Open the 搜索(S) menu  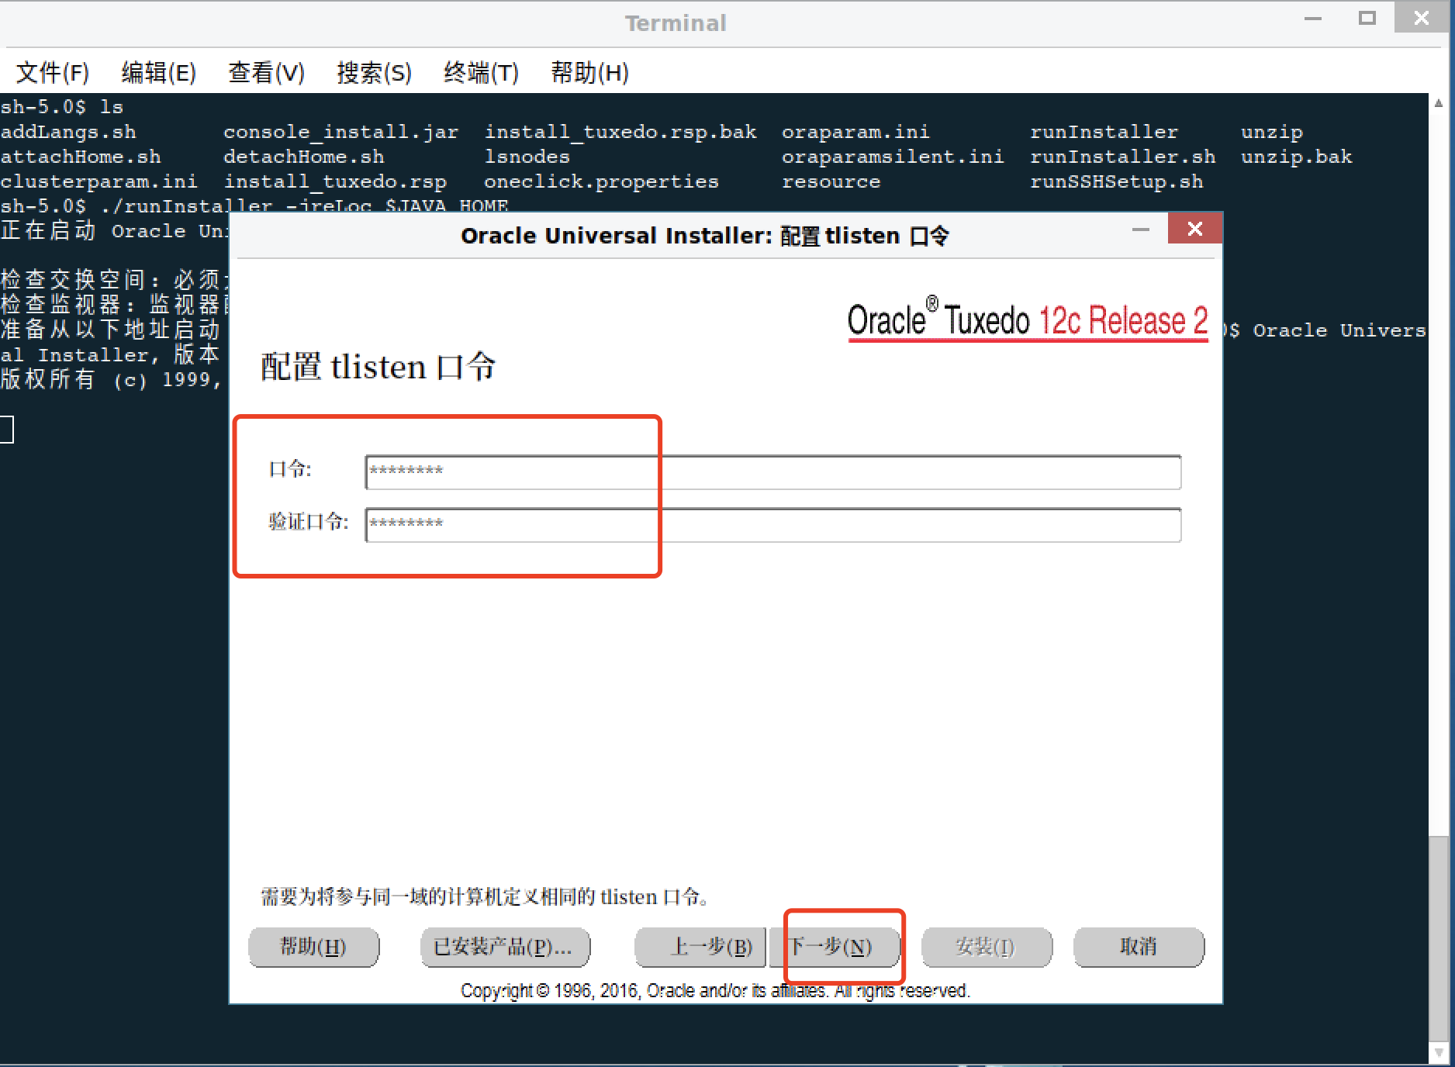[375, 73]
